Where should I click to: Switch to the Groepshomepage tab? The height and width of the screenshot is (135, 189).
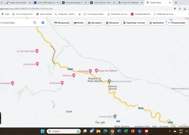click(74, 2)
